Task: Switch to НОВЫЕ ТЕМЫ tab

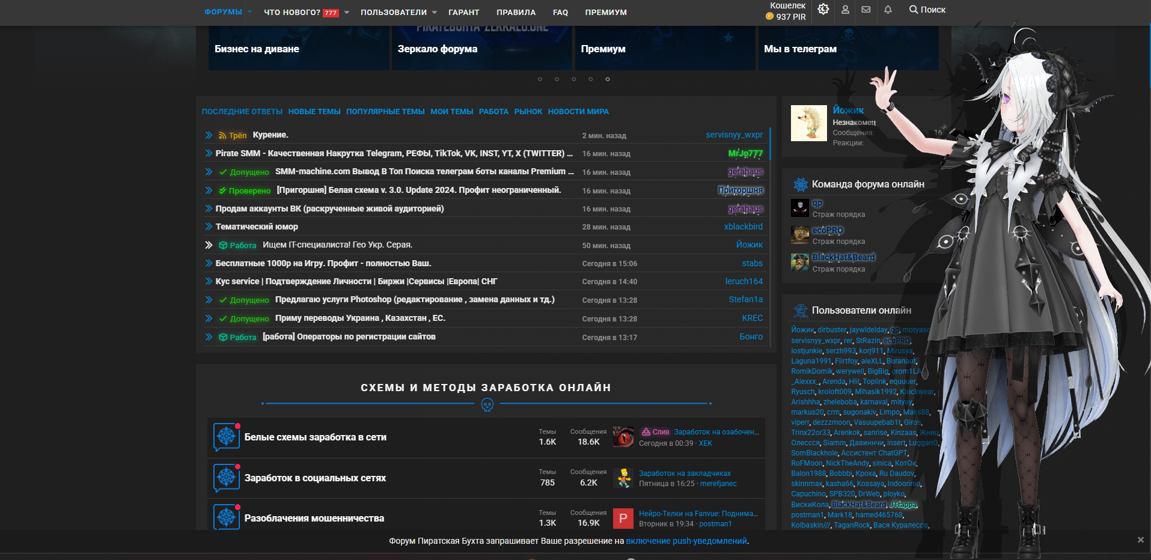Action: [x=314, y=112]
